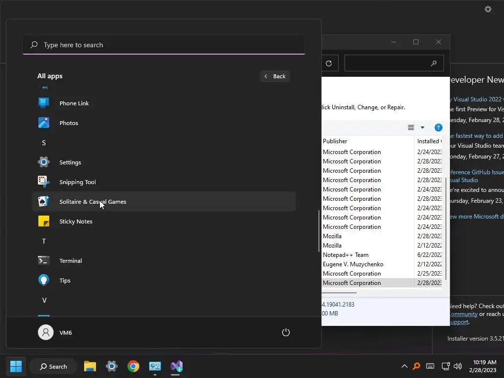Open Settings gear on the taskbar
Viewport: 504px width, 378px height.
pos(112,366)
